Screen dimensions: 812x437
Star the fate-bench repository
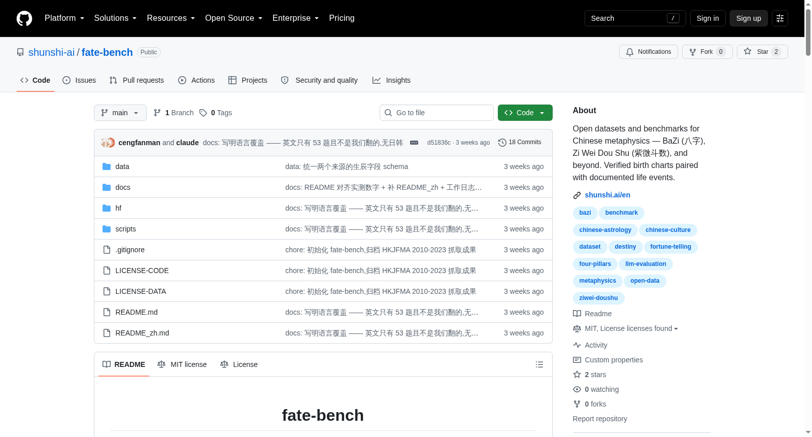tap(762, 52)
